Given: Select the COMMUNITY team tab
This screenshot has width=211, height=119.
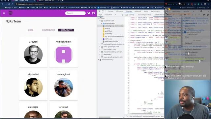Looking at the screenshot, I should [66, 30].
